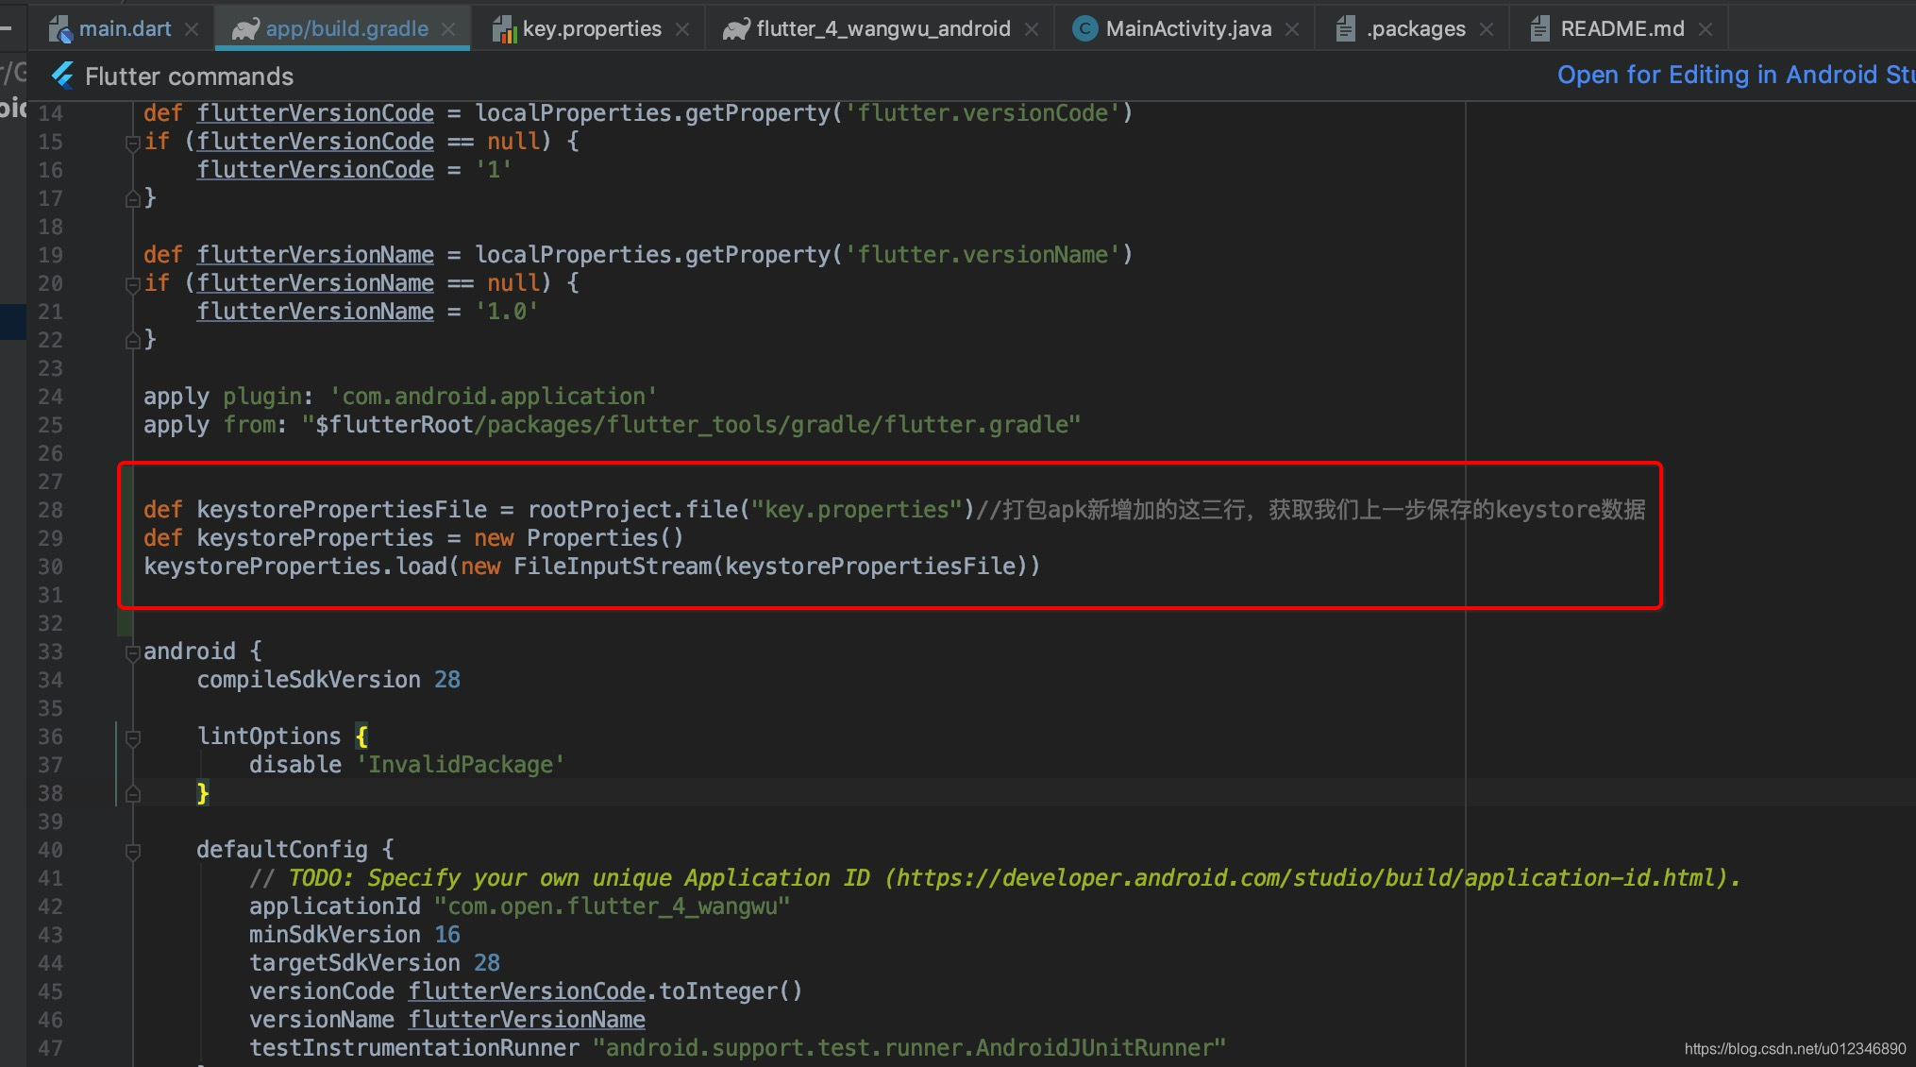Fold the if flutterVersionCode null block
The width and height of the screenshot is (1916, 1067).
click(133, 143)
